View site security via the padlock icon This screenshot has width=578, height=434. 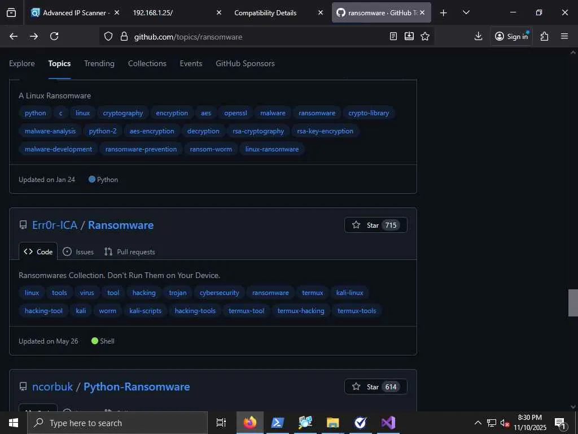[124, 37]
